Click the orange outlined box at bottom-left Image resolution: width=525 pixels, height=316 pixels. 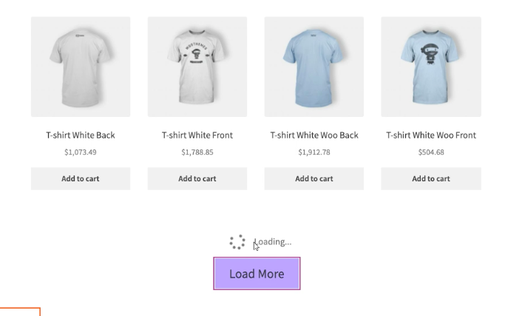[19, 312]
